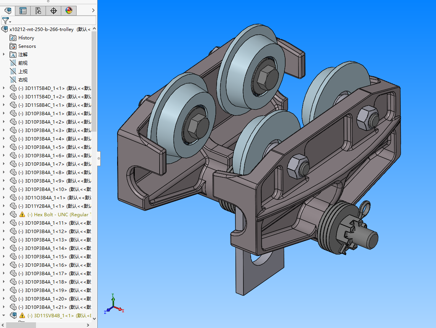Select the 3D10P3B4A_1<10> part icon
Image resolution: width=436 pixels, height=328 pixels.
point(13,189)
